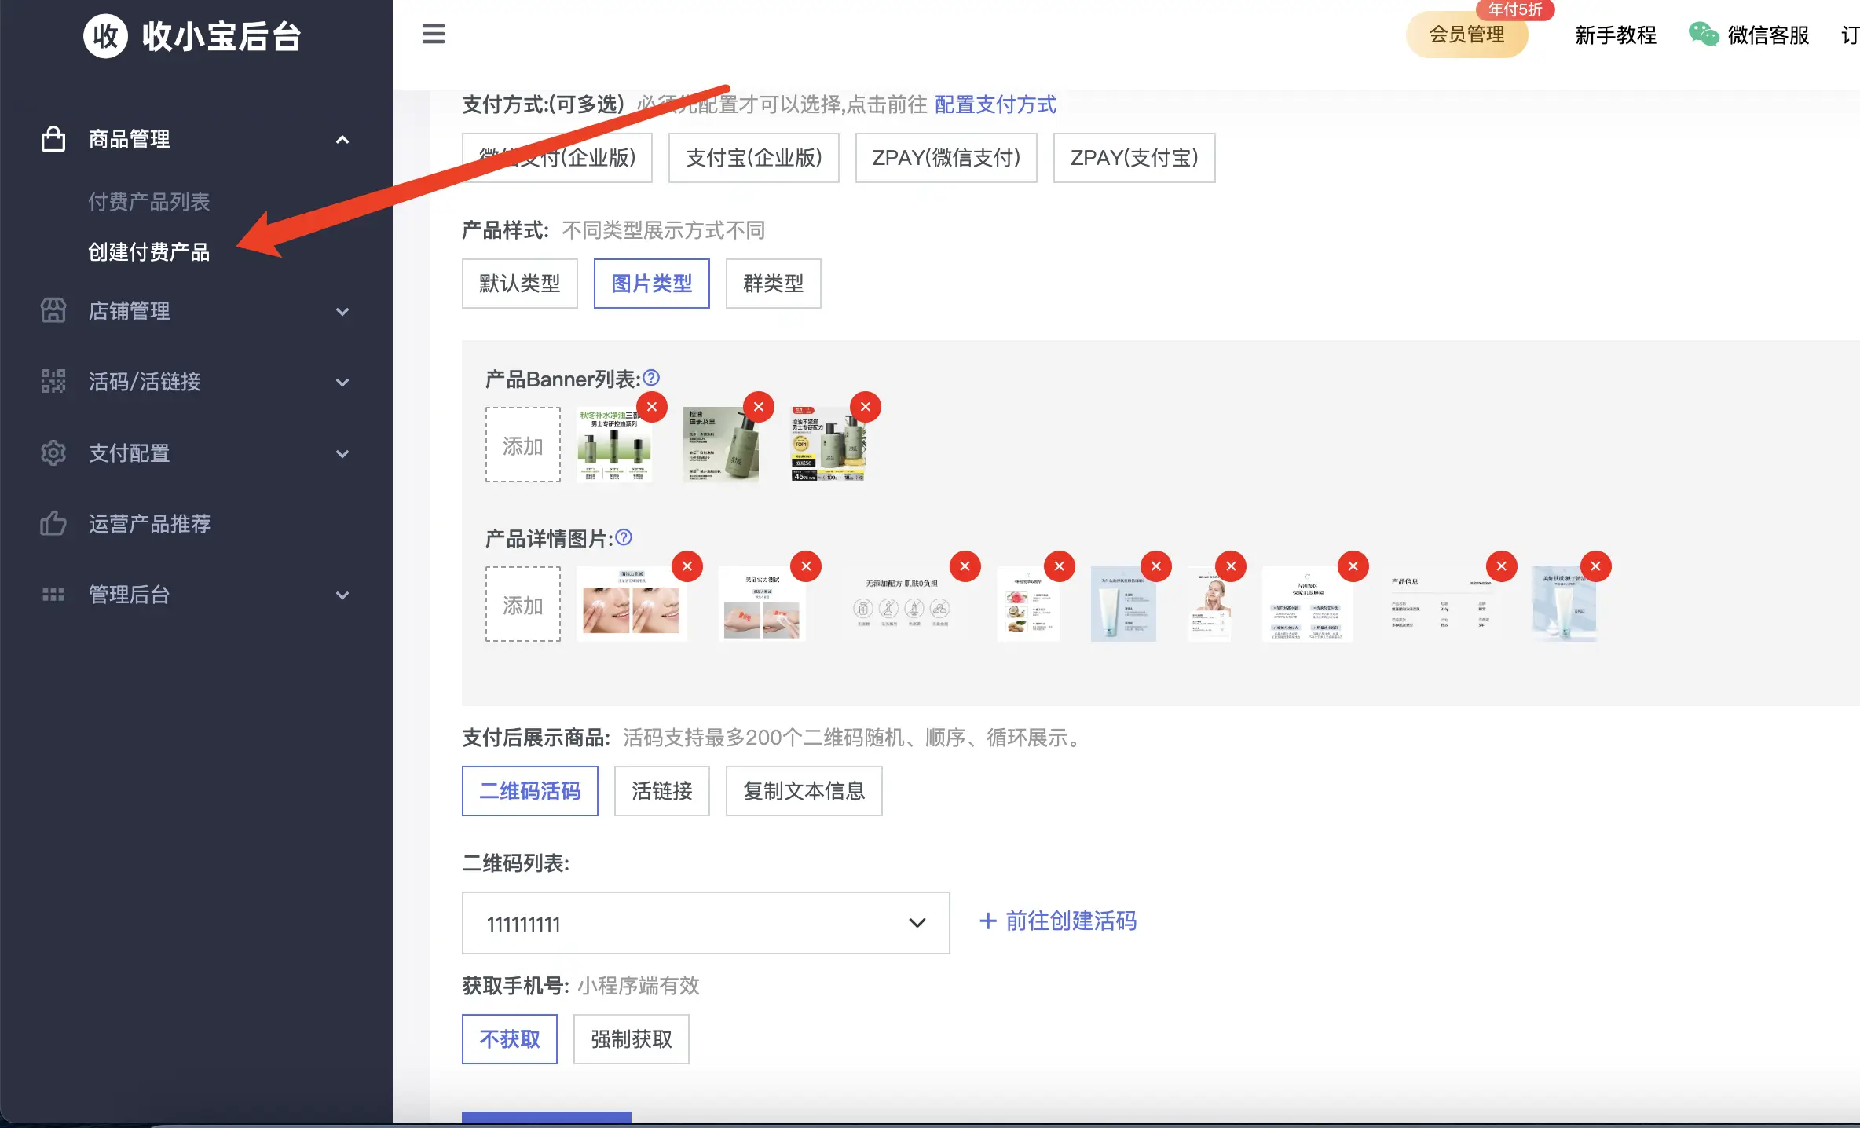Click the 商品管理 bag icon in sidebar

tap(53, 139)
